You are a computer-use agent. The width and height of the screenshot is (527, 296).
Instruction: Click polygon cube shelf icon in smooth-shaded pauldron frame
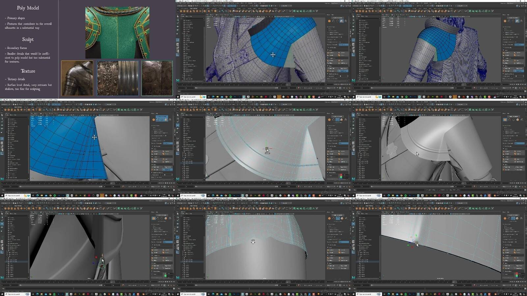click(x=360, y=110)
